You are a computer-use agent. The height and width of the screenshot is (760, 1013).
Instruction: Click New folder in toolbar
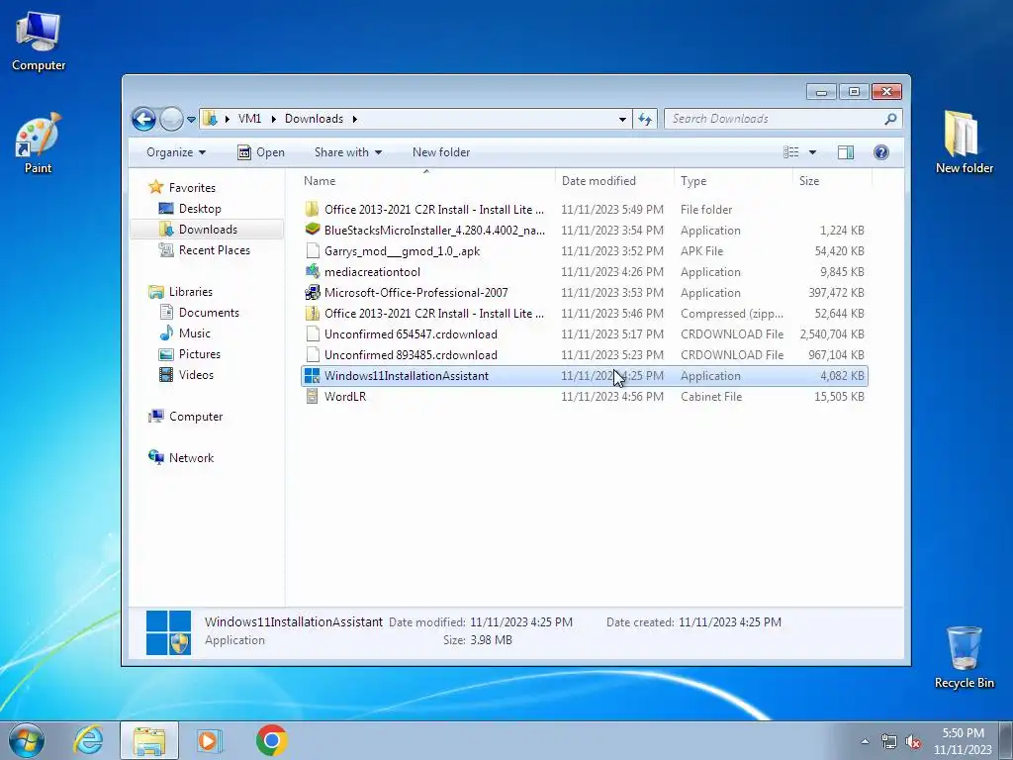pos(441,152)
